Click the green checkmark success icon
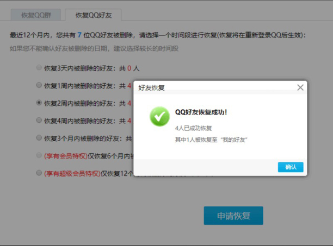This screenshot has width=333, height=246. 159,117
